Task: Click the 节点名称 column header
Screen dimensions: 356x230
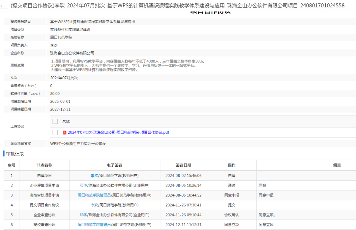Action: point(44,165)
